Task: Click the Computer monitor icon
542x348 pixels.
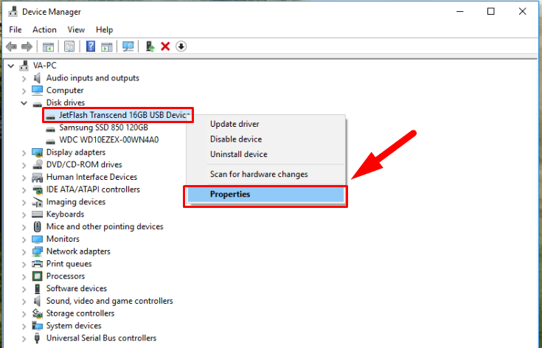Action: (x=37, y=90)
